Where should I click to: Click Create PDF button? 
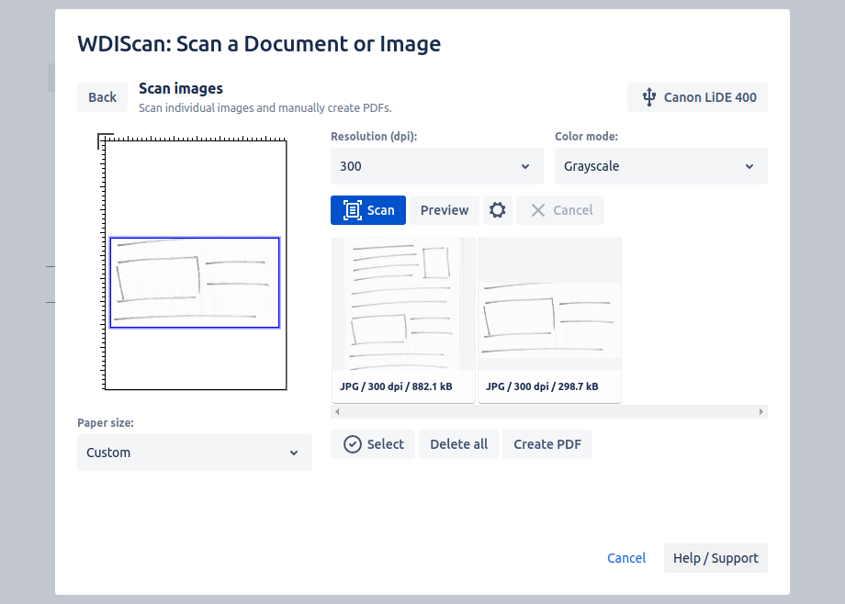coord(547,444)
